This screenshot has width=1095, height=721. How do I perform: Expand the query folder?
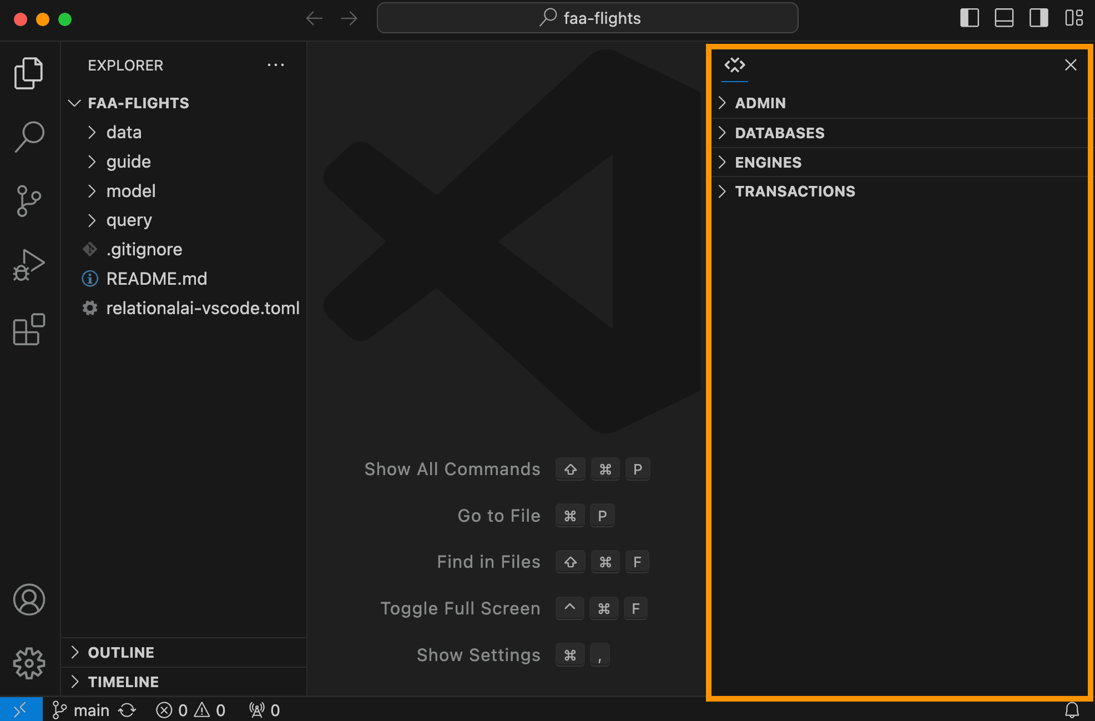(183, 220)
